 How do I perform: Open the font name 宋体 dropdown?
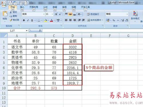click(x=44, y=14)
